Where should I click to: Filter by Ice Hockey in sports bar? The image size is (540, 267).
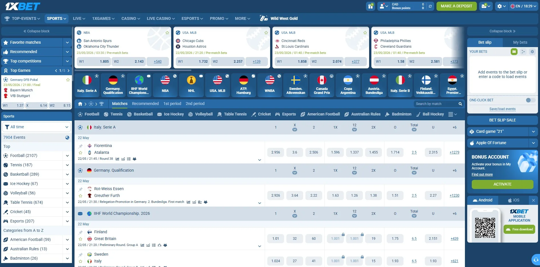[170, 114]
